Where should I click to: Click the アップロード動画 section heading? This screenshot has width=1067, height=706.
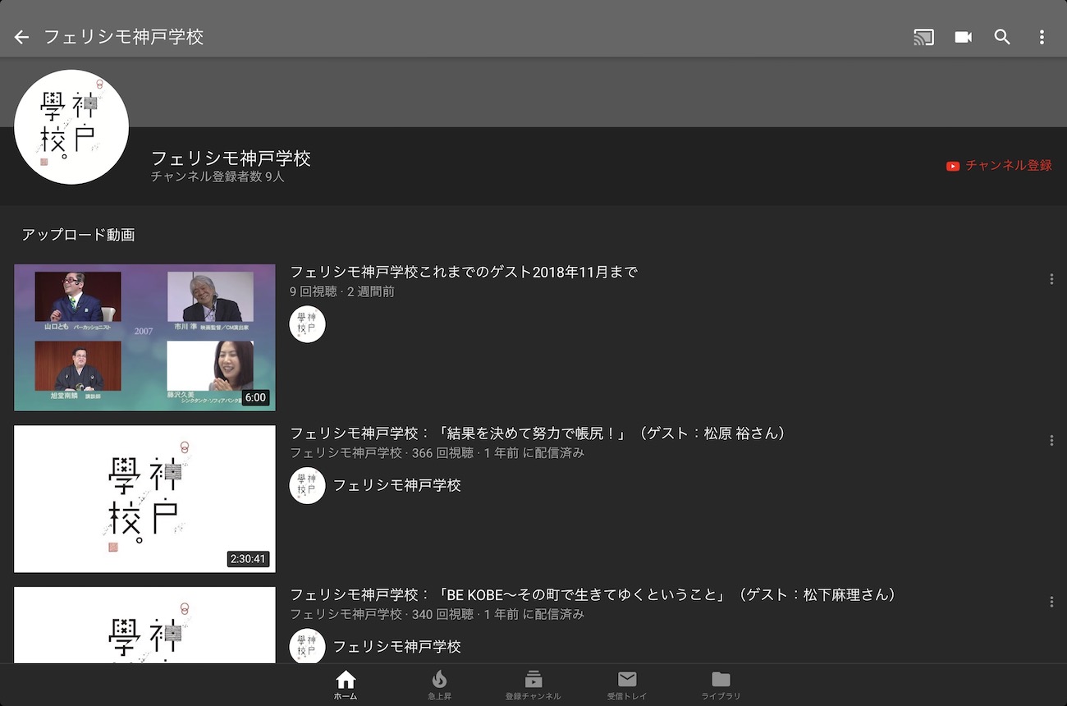pyautogui.click(x=78, y=236)
